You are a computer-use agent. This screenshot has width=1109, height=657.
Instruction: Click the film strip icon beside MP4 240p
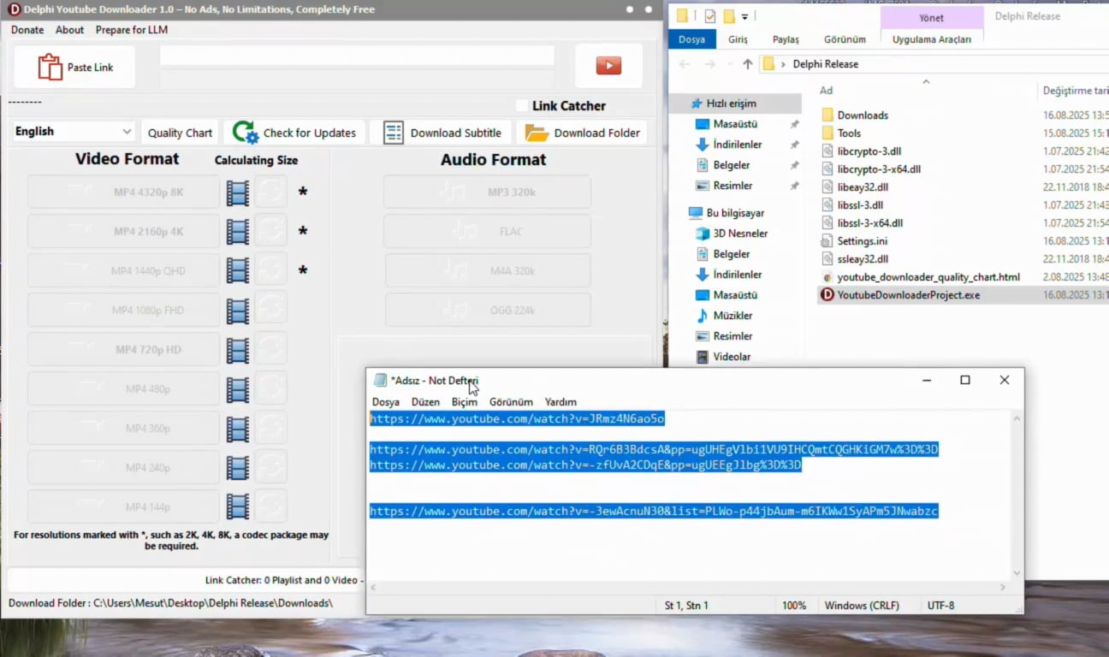(x=238, y=468)
